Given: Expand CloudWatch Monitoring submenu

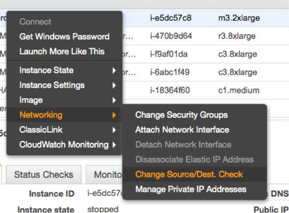Looking at the screenshot, I should 64,145.
